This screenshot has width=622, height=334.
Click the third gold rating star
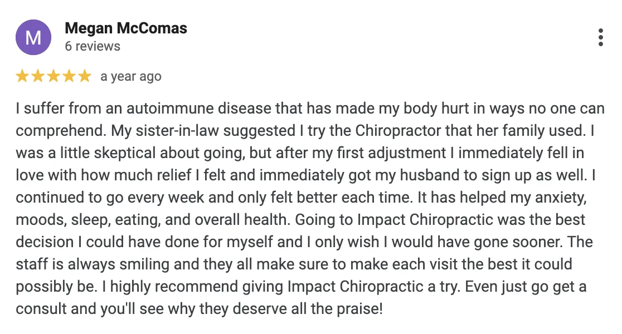coord(54,76)
